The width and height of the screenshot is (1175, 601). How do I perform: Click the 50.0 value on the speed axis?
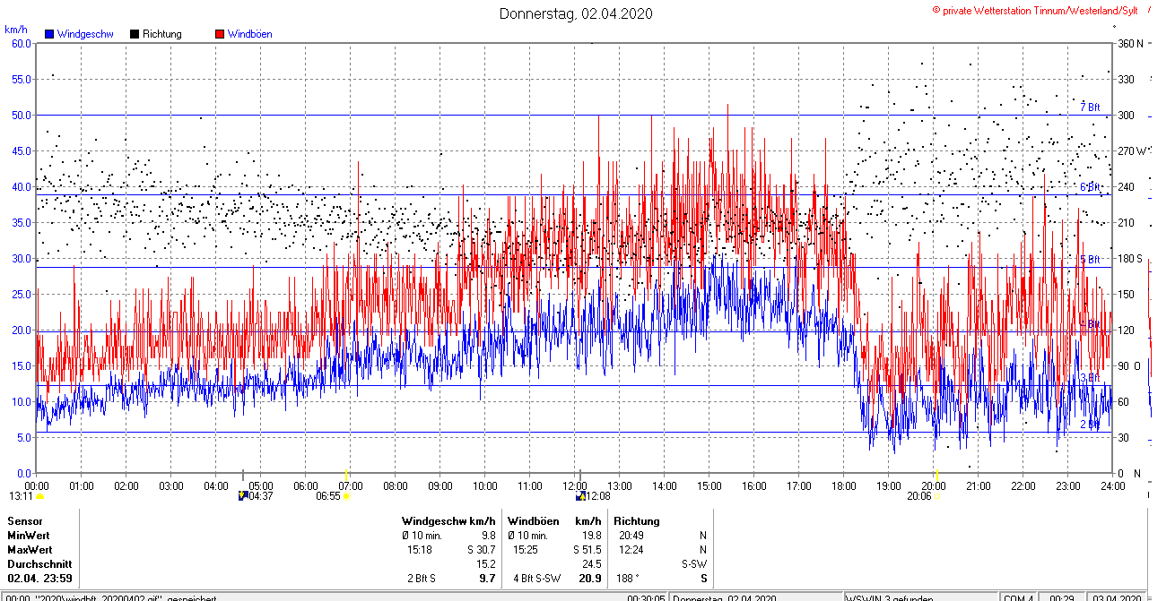pos(22,115)
